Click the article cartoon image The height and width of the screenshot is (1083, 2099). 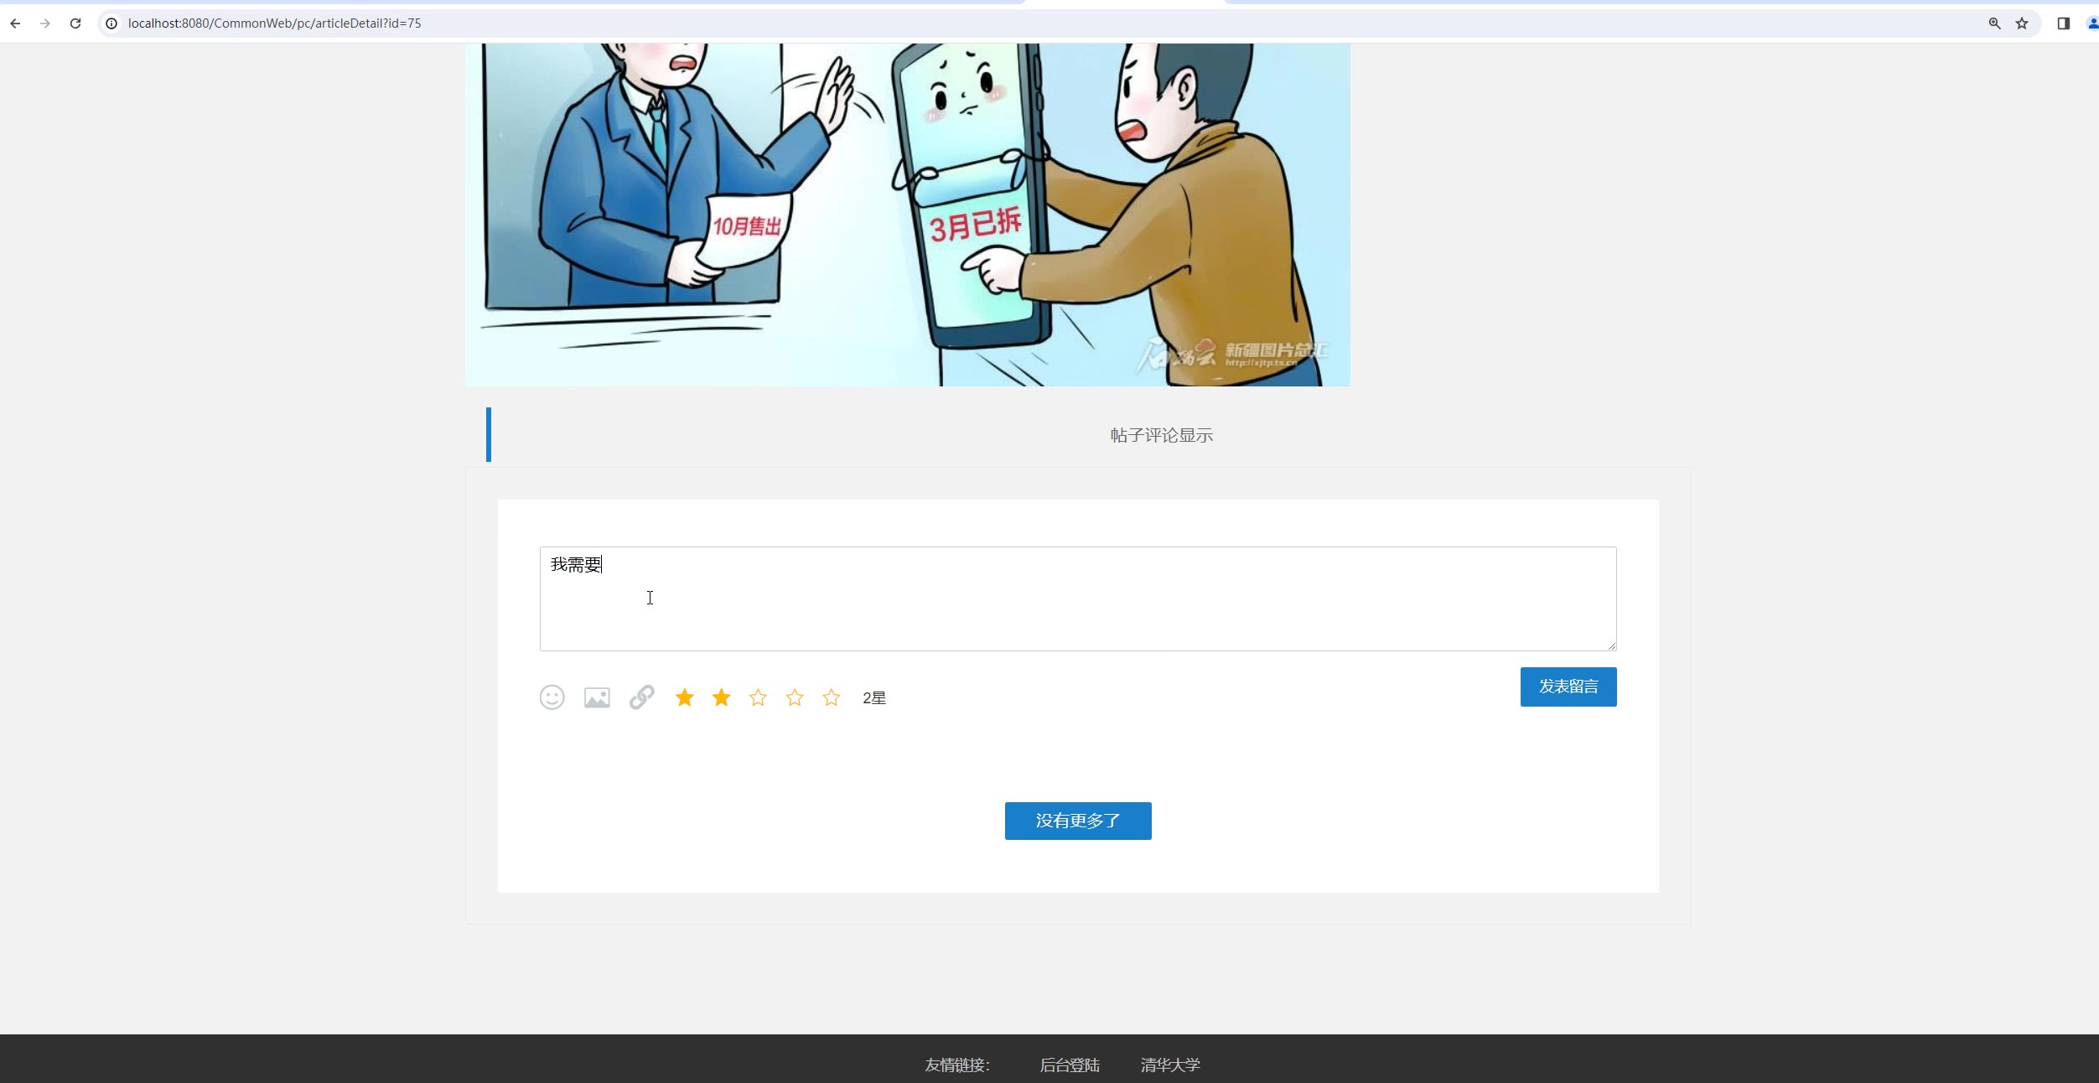tap(907, 215)
